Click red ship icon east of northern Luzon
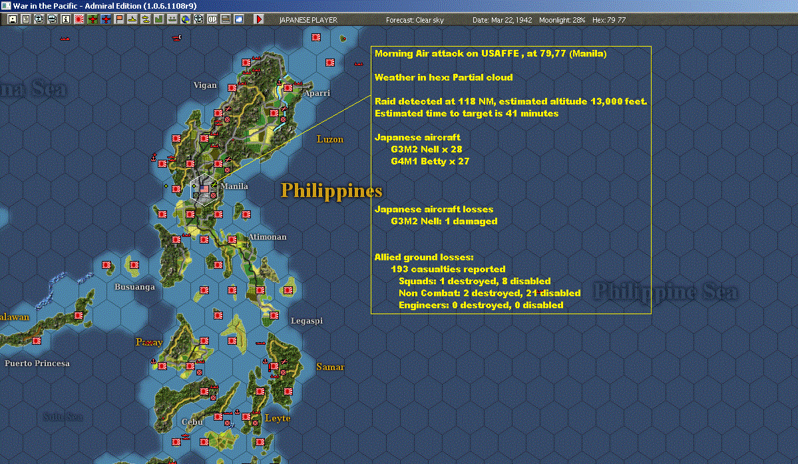The width and height of the screenshot is (798, 464). click(x=359, y=64)
